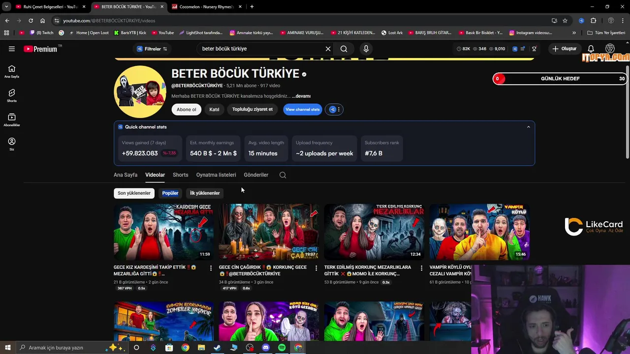This screenshot has height=354, width=630.
Task: Open the tab search dropdown in Chrome
Action: click(x=6, y=7)
